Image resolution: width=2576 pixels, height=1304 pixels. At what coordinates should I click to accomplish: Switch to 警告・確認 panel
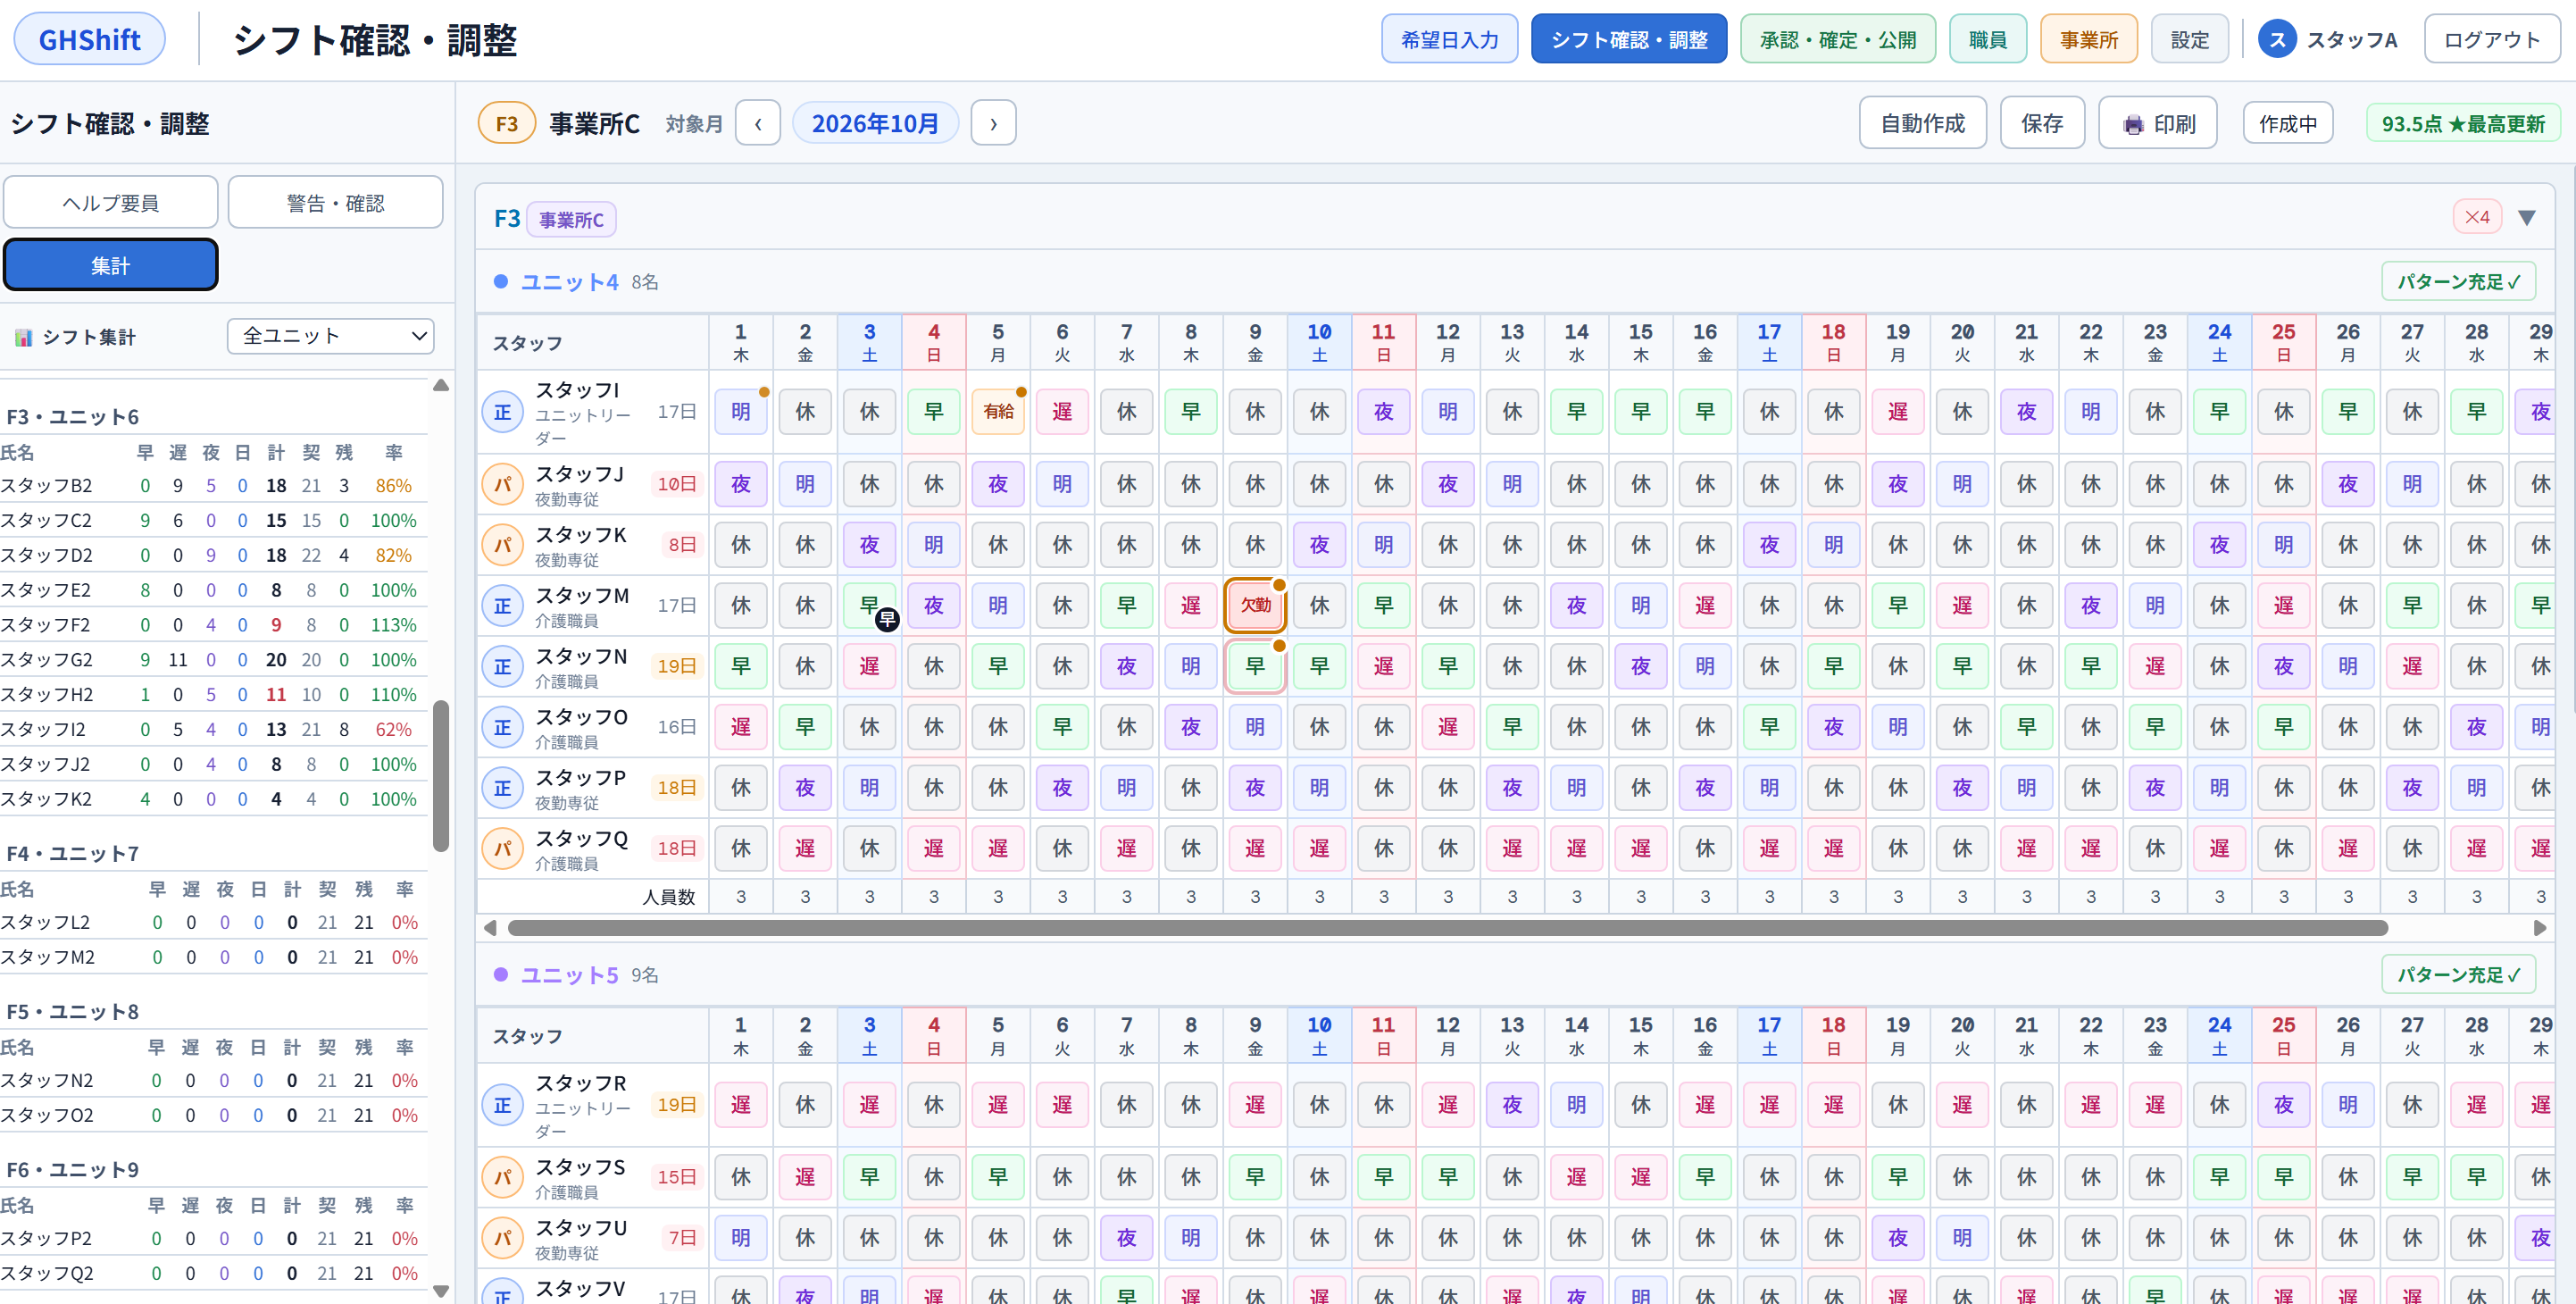[x=335, y=203]
